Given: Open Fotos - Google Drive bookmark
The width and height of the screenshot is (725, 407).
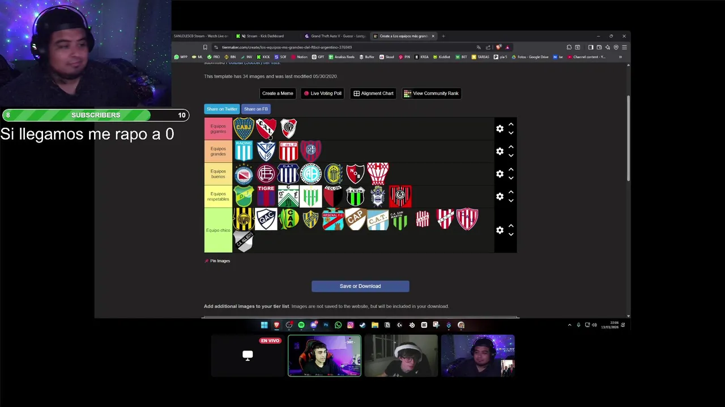Looking at the screenshot, I should pyautogui.click(x=530, y=57).
